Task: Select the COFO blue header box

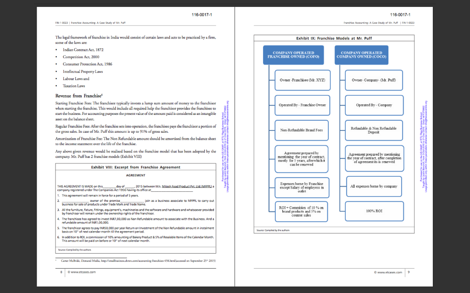Action: click(x=293, y=54)
